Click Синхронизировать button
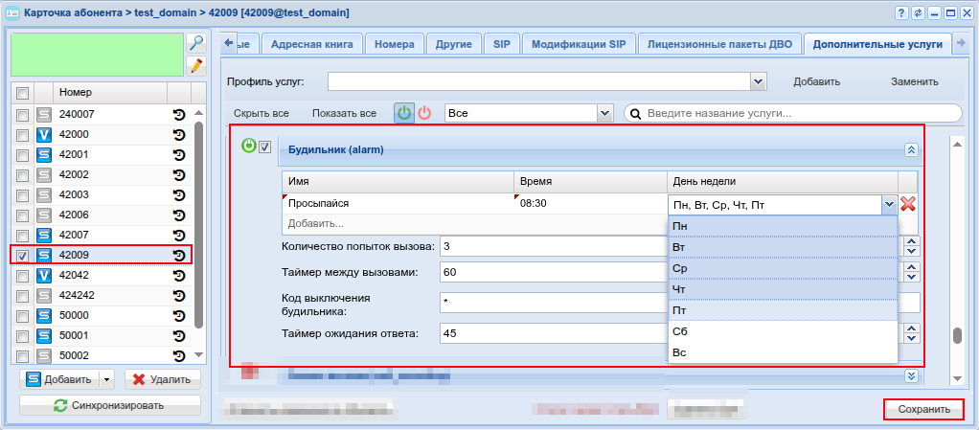Image resolution: width=979 pixels, height=430 pixels. tap(110, 405)
